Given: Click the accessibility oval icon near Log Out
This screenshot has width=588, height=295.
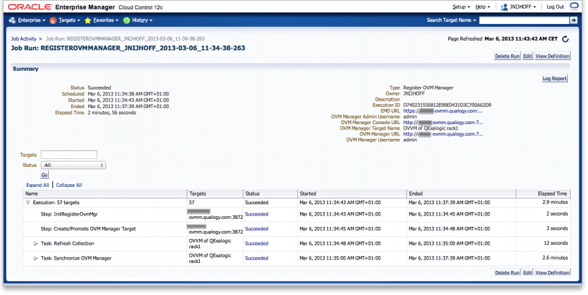Looking at the screenshot, I should [574, 6].
